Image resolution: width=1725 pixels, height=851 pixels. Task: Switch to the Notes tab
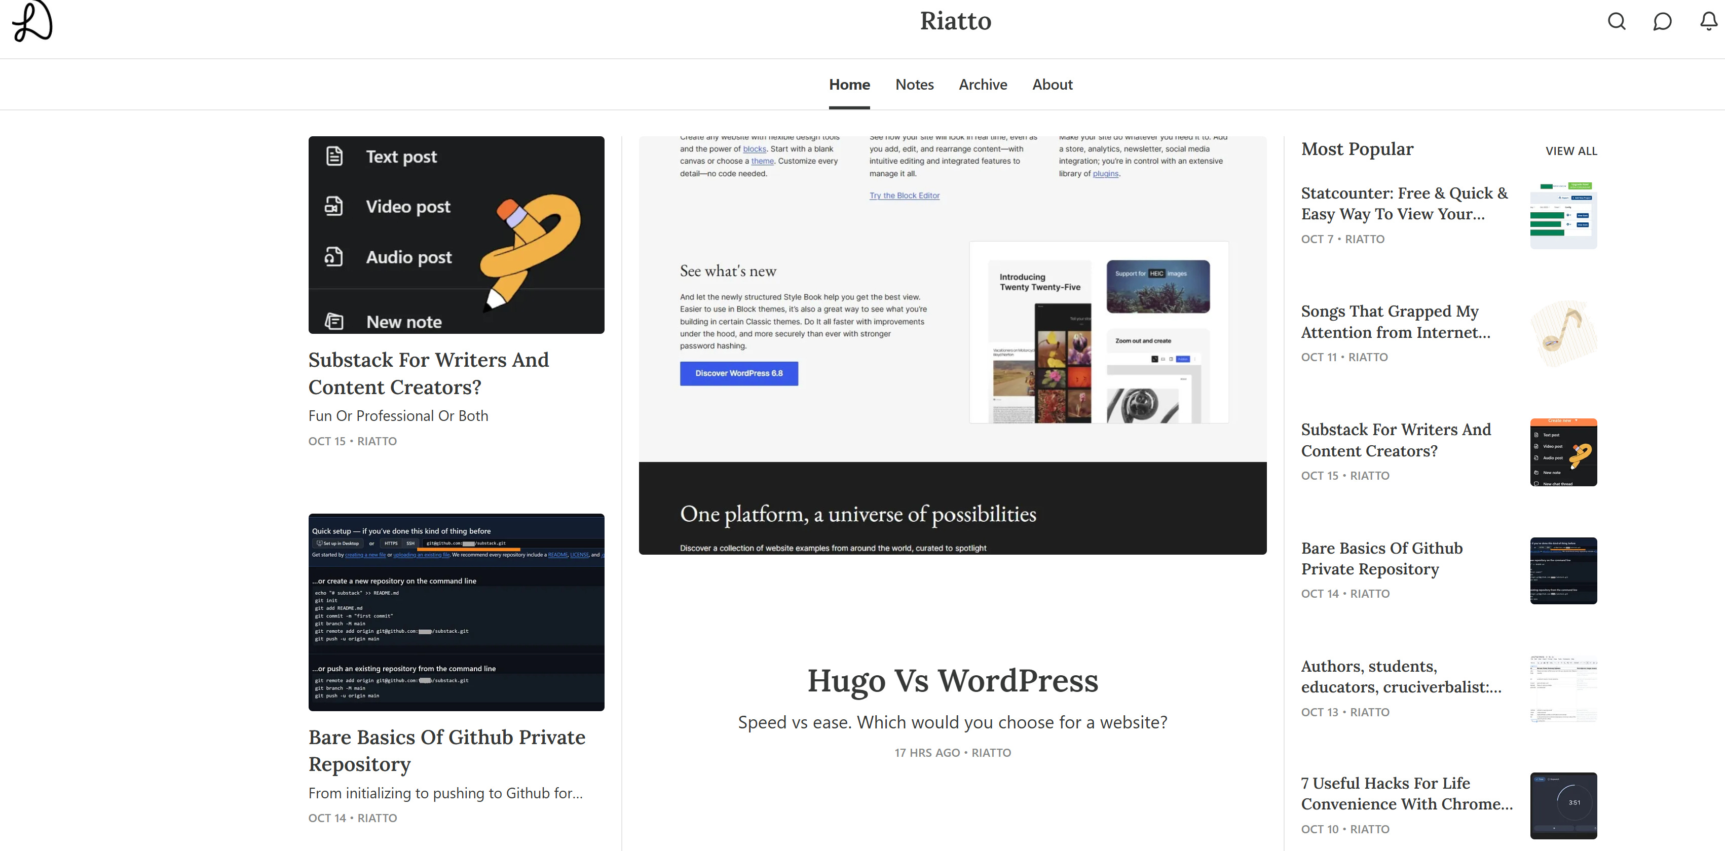[x=914, y=85]
